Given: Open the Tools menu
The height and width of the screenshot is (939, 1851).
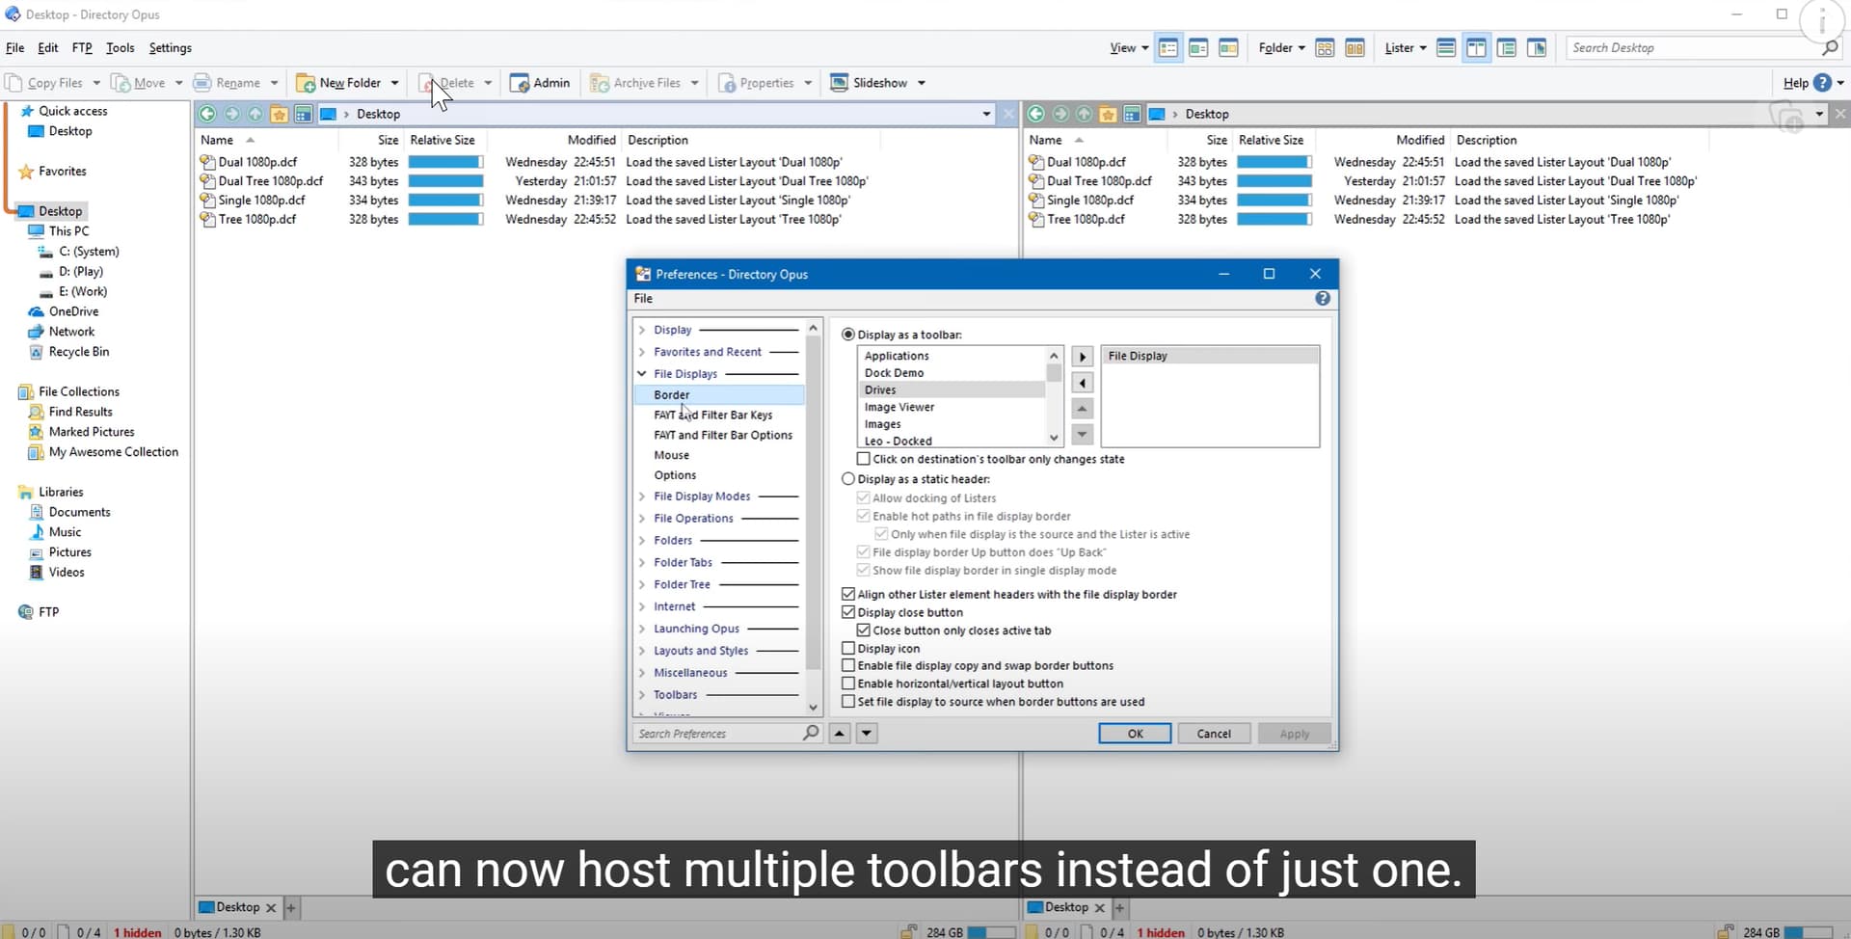Looking at the screenshot, I should [121, 48].
